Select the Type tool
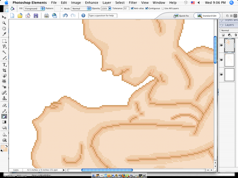 [4, 65]
